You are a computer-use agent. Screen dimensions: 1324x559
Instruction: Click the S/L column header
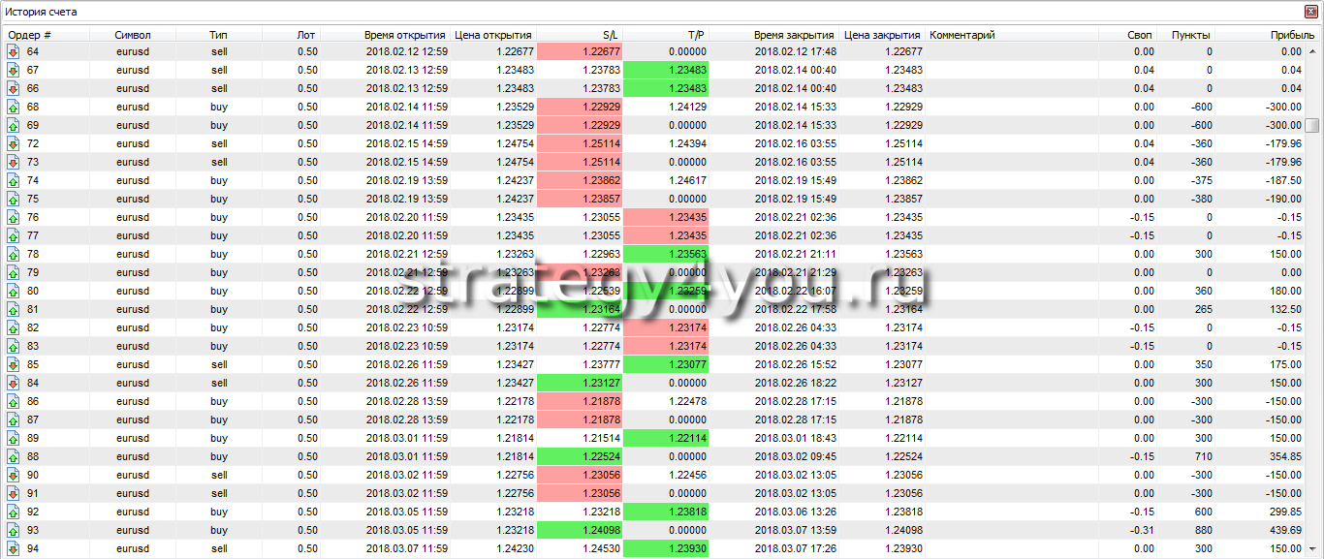(609, 35)
